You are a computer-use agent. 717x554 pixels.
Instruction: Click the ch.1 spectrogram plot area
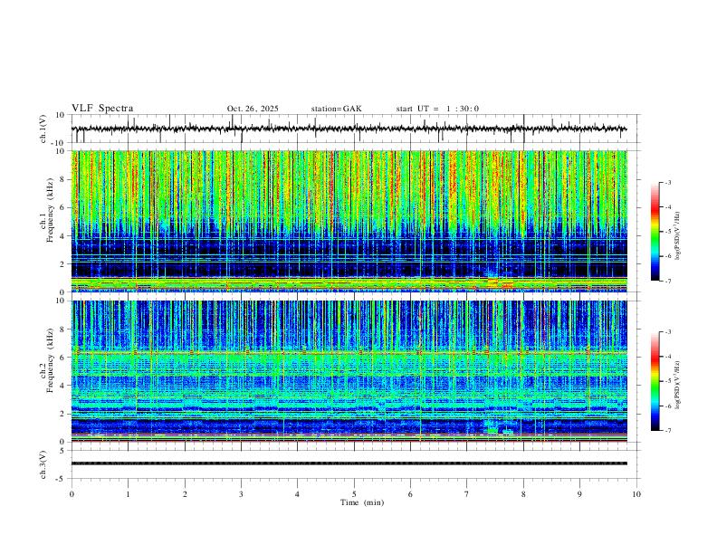pos(349,221)
